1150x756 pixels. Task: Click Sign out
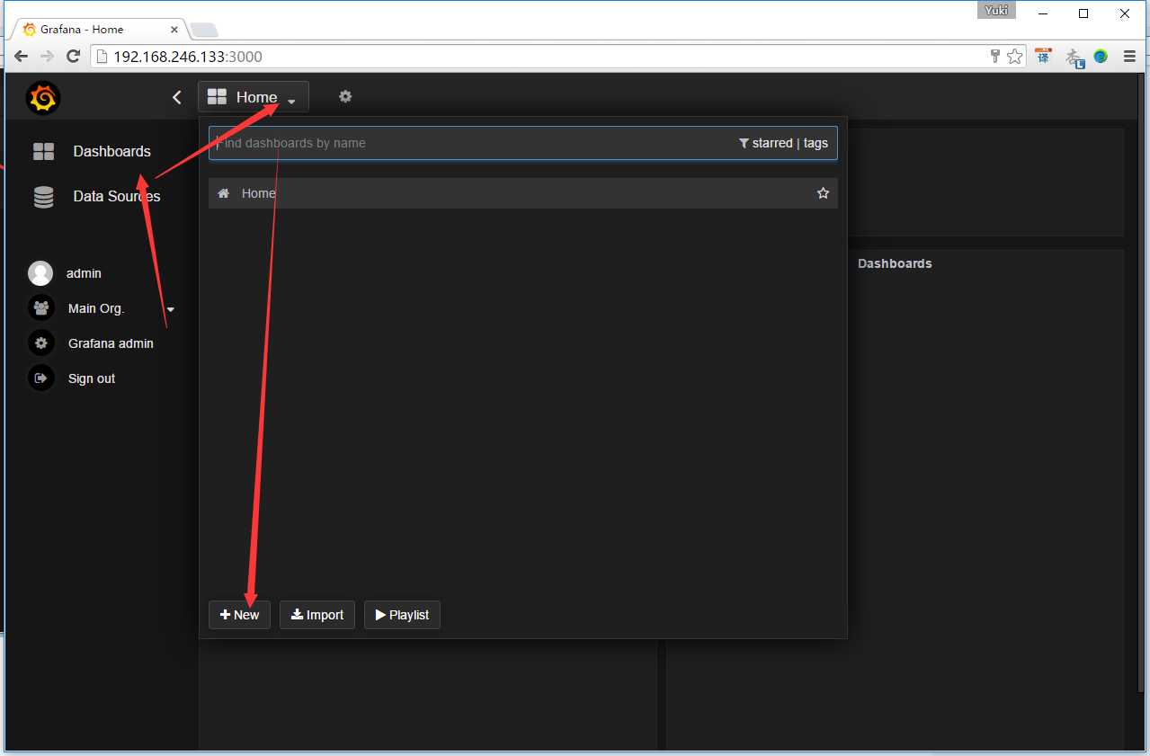pyautogui.click(x=92, y=378)
